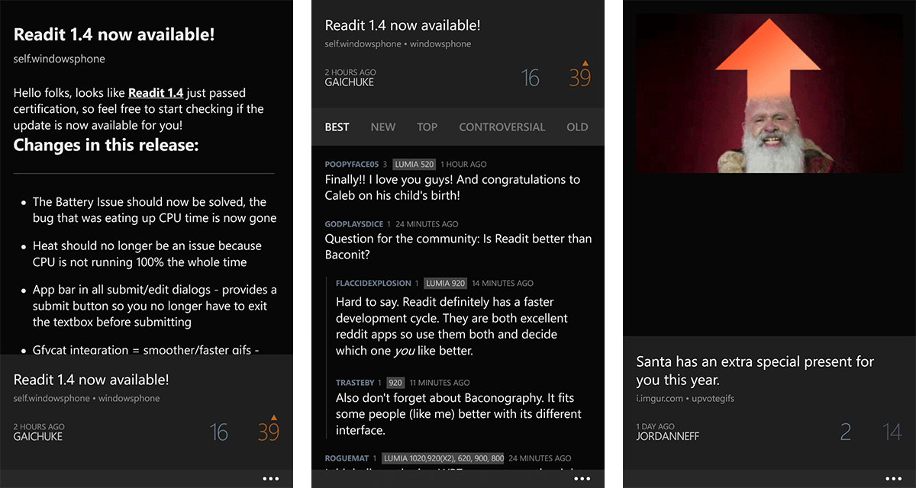Tap the 'Heat should no longer be an issue' bullet
Image resolution: width=916 pixels, height=488 pixels.
[147, 254]
